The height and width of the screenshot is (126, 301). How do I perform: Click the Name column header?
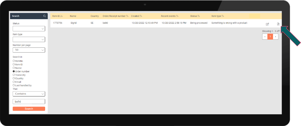(x=73, y=16)
